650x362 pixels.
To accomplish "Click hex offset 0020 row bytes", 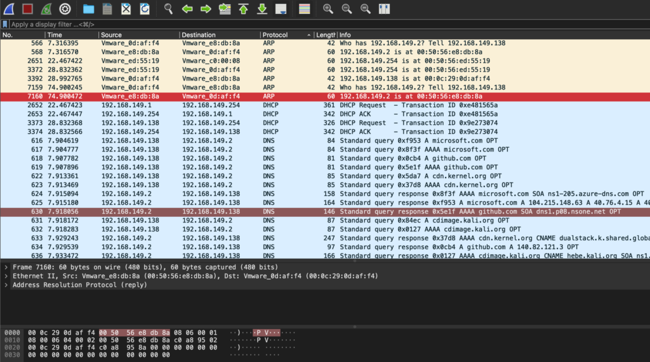I will (123, 347).
